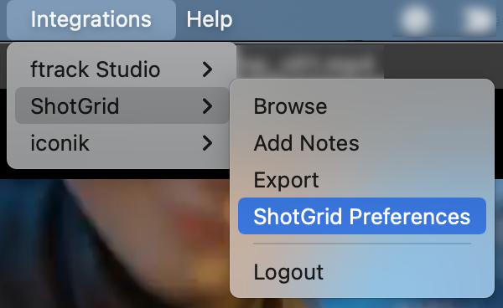
Task: Click the rightmost blurred menu bar icon
Action: 479,19
